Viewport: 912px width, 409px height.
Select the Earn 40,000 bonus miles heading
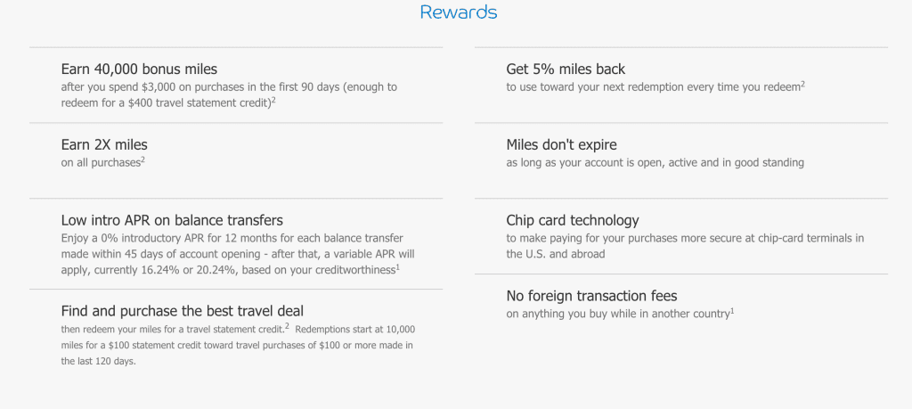(139, 70)
